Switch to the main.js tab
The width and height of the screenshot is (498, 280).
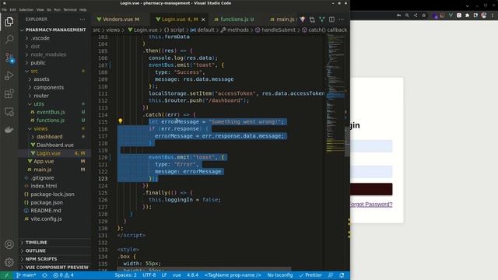tap(282, 19)
